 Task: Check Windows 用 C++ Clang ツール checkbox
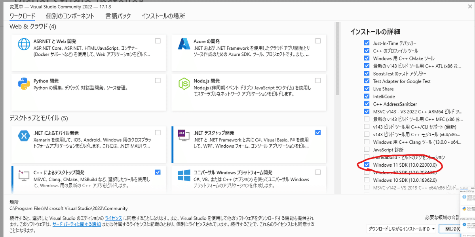(x=367, y=142)
